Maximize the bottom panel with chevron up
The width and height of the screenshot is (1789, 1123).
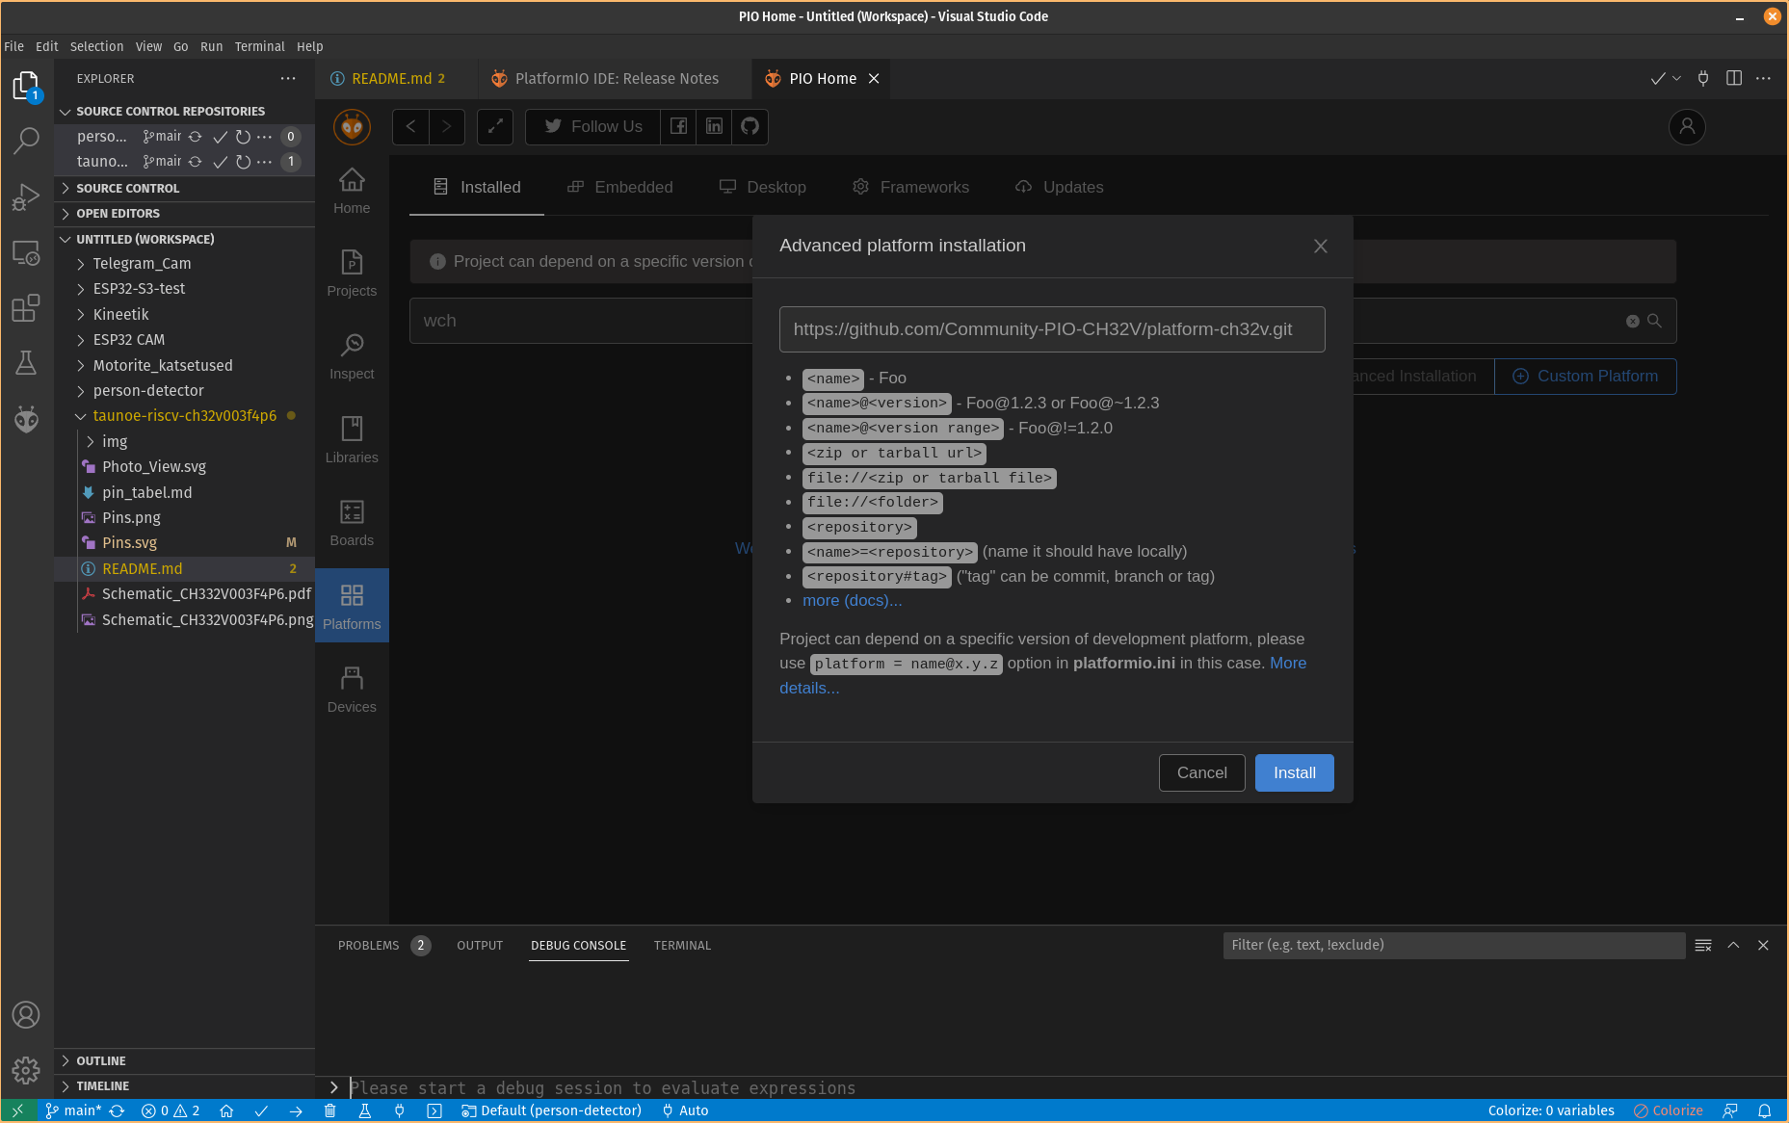coord(1733,945)
